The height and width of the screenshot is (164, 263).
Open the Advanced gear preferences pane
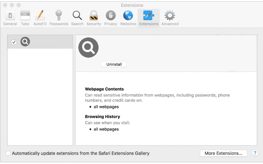coord(170,18)
